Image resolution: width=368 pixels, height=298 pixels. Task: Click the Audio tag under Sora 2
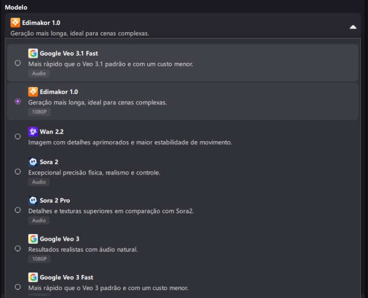[39, 182]
